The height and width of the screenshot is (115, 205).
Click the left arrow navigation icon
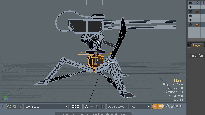(x=91, y=106)
